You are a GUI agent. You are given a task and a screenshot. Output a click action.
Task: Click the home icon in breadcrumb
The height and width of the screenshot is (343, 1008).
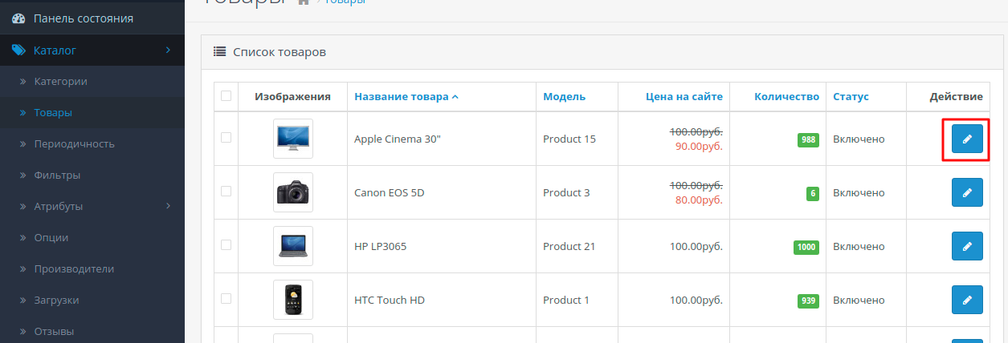[303, 2]
